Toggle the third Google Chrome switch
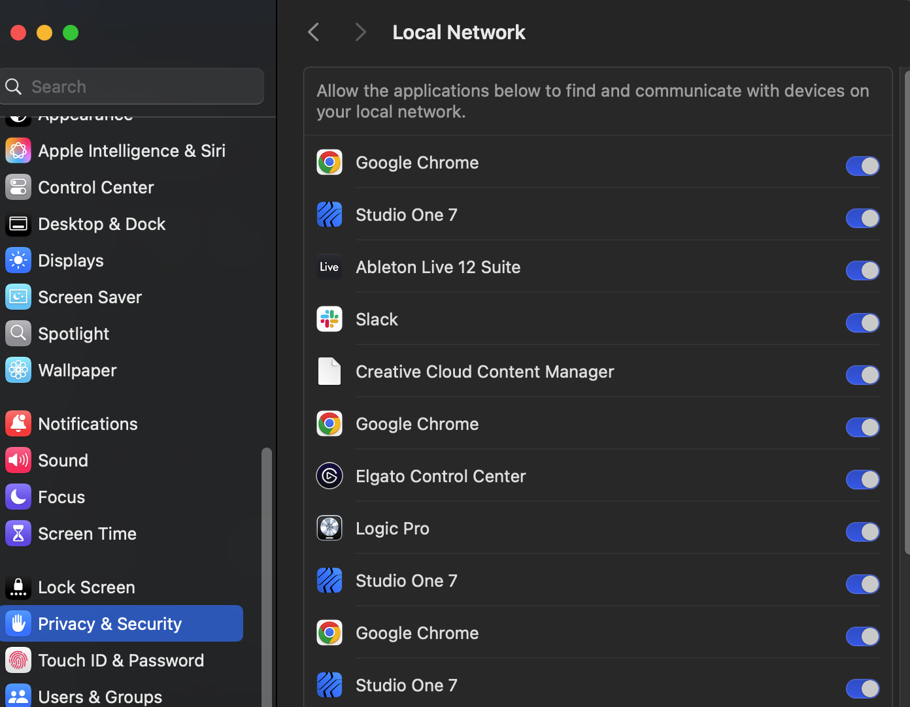 tap(863, 636)
